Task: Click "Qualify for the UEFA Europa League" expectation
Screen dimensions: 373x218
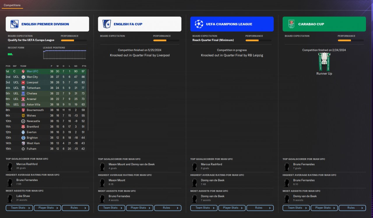Action: click(x=31, y=40)
